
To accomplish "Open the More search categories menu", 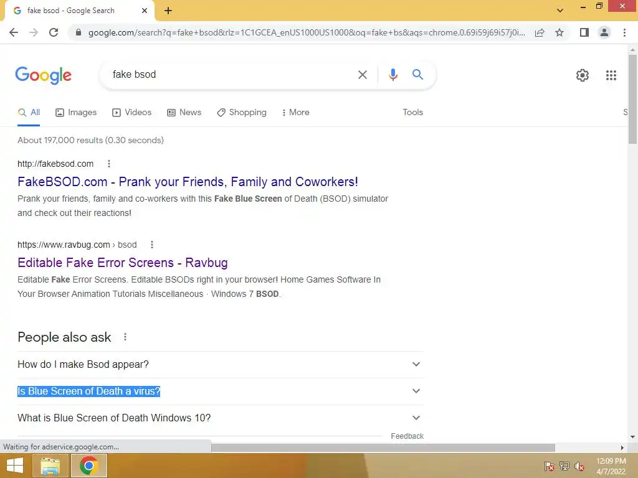I will [x=296, y=113].
